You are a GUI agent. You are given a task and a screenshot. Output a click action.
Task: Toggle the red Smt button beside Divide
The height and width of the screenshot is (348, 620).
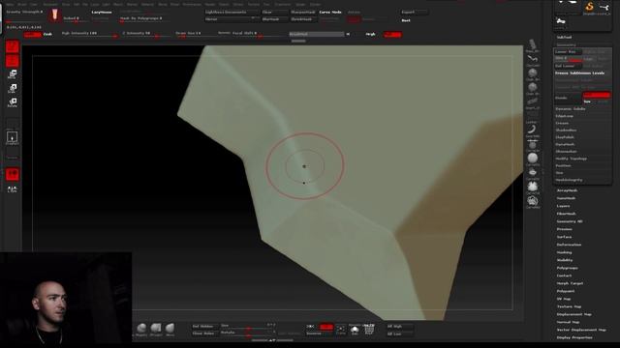tap(597, 95)
